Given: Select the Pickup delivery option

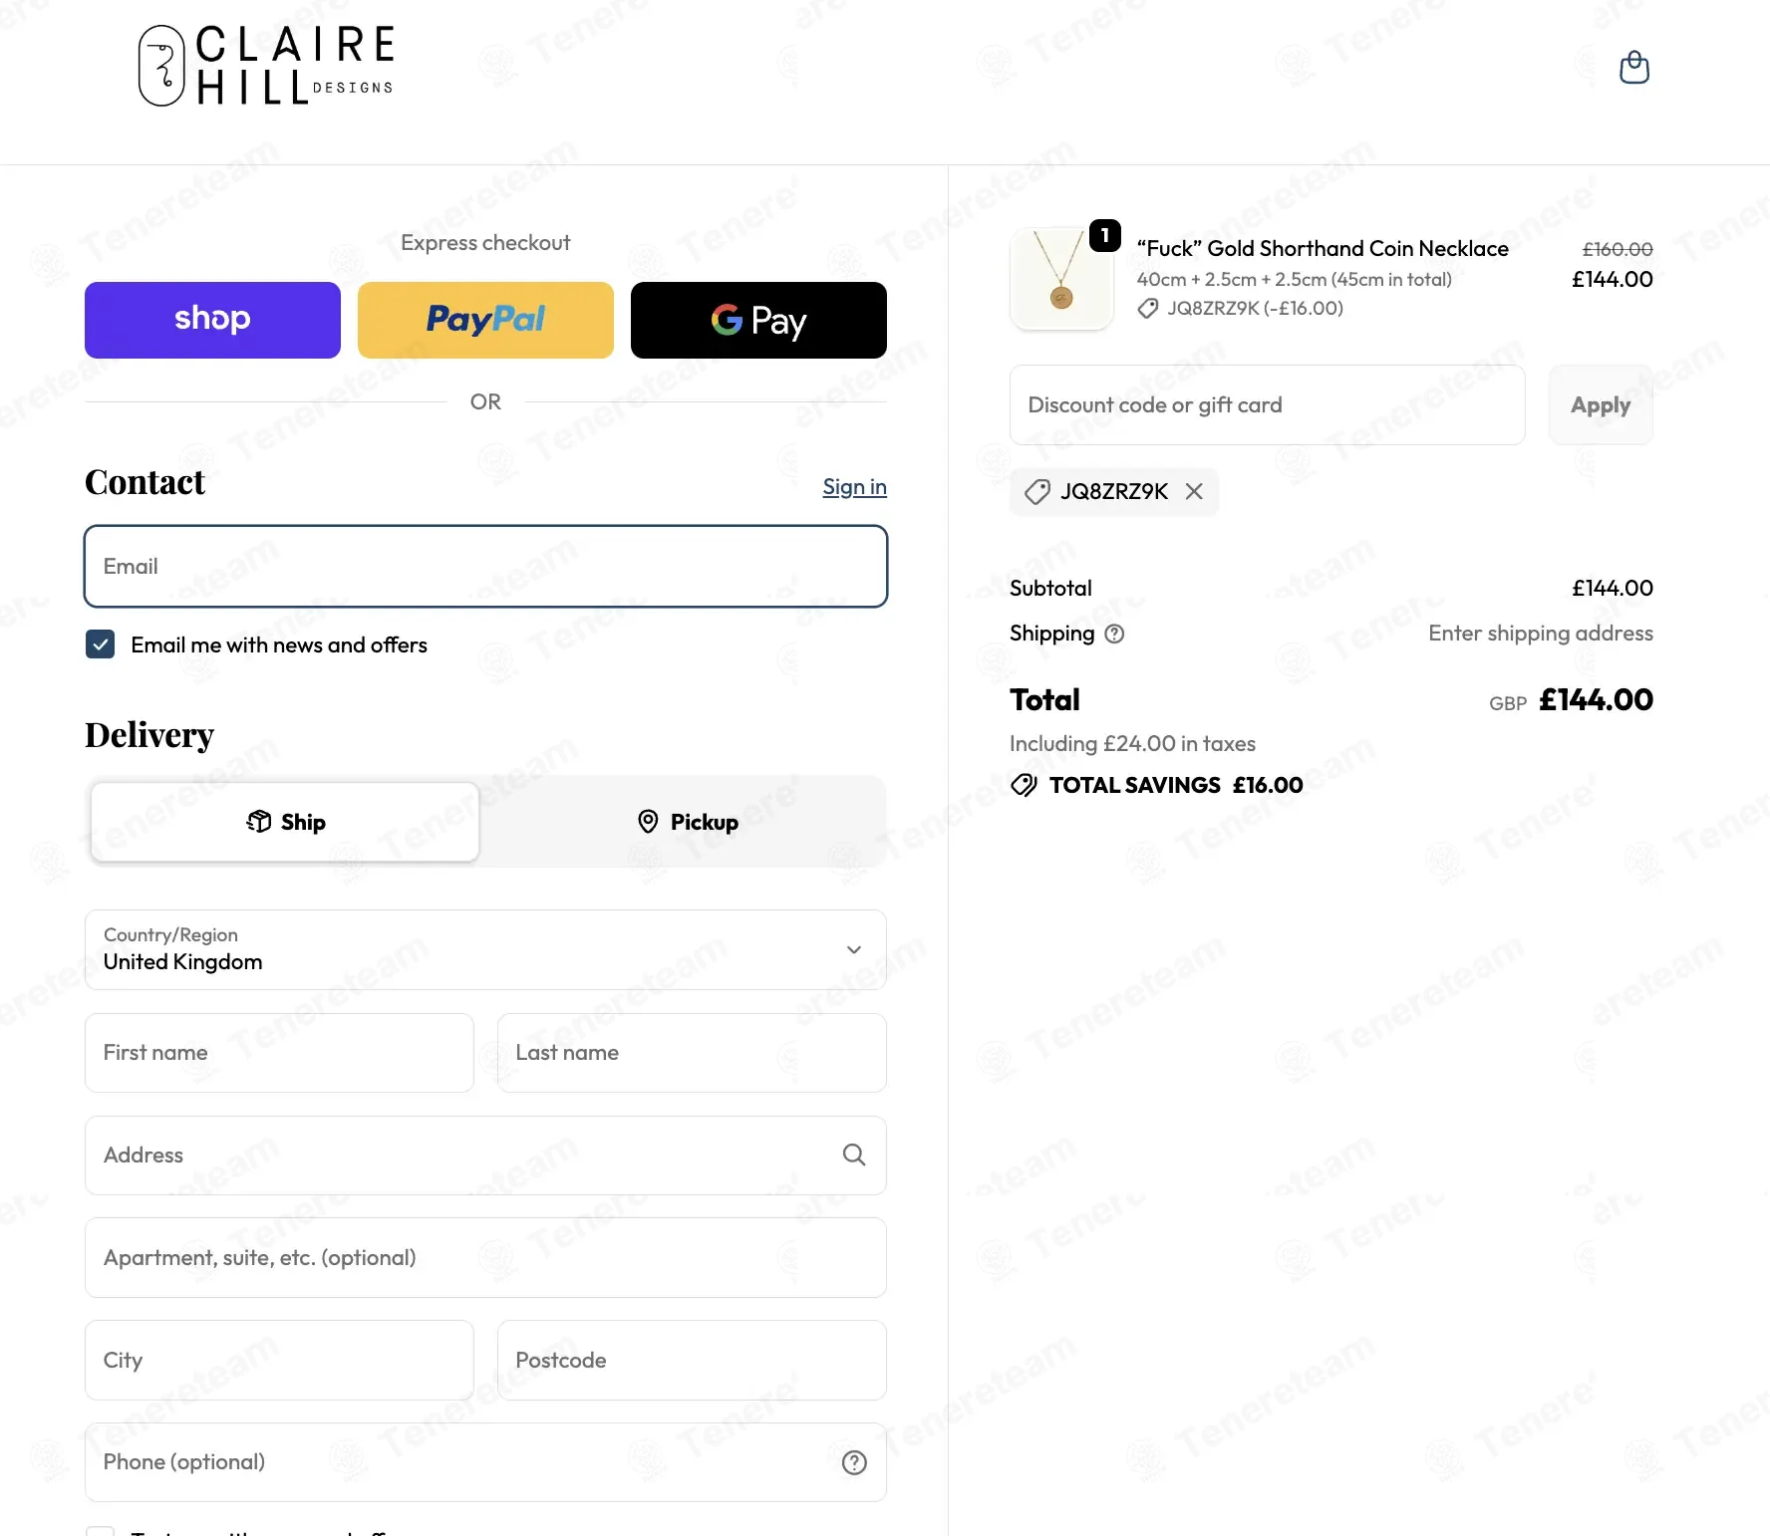Looking at the screenshot, I should coord(688,822).
